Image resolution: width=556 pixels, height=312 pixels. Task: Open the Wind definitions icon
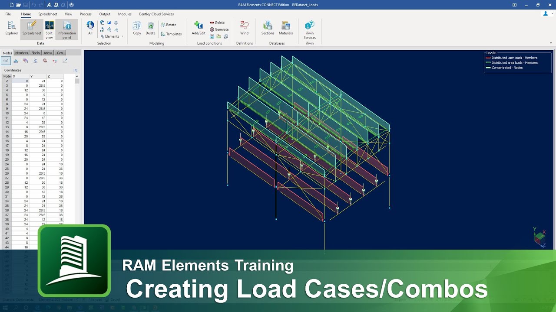point(245,29)
